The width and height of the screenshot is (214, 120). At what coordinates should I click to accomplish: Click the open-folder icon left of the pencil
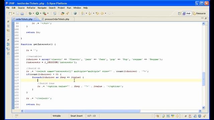pyautogui.click(x=63, y=13)
